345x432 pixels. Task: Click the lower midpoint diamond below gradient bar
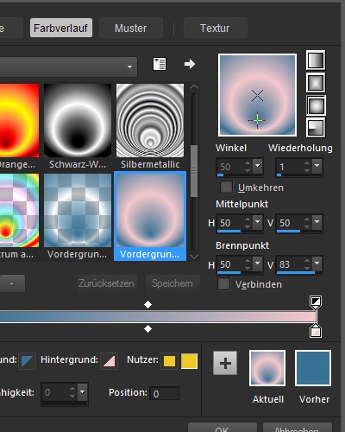tap(147, 328)
